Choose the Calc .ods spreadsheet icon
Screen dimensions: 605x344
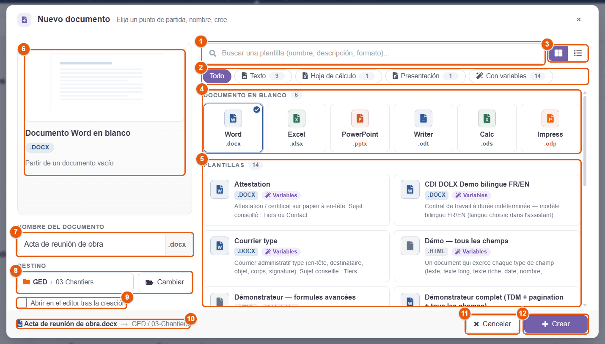[487, 118]
